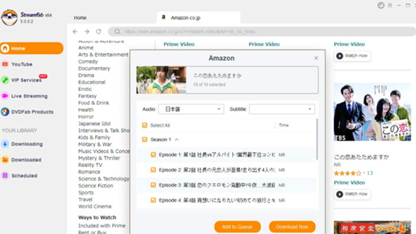Image resolution: width=416 pixels, height=234 pixels.
Task: Click the StreamFab sloth logo
Action: (9, 18)
